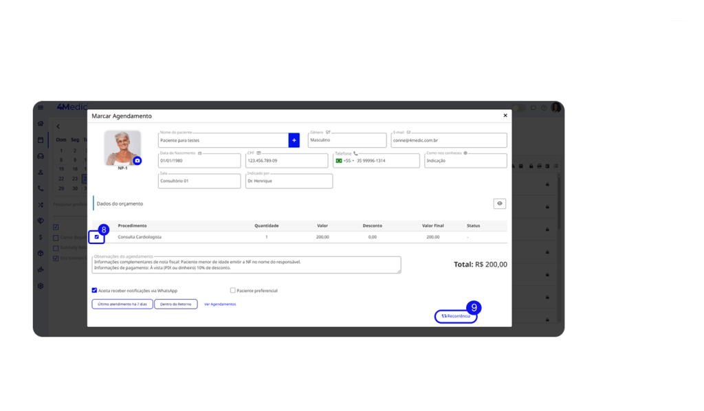Open the phone country code flag selector
Image resolution: width=704 pixels, height=411 pixels.
[340, 160]
